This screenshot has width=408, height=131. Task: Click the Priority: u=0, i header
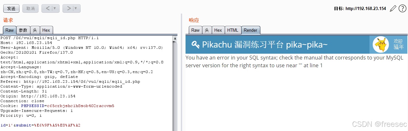pyautogui.click(x=21, y=115)
